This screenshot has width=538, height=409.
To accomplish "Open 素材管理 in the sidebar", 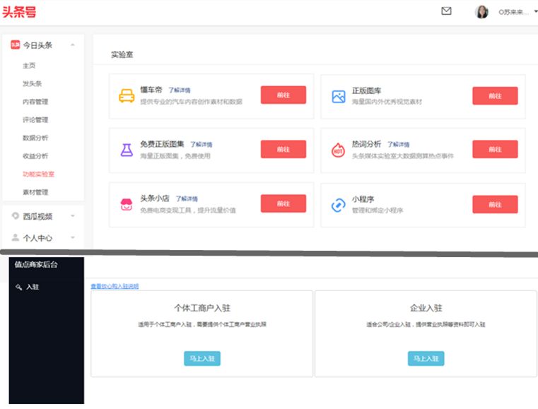I will click(x=35, y=192).
